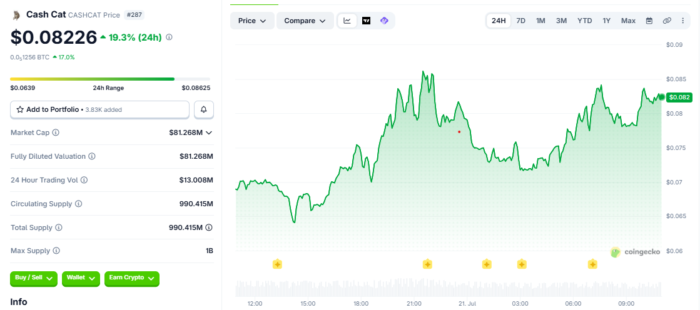The width and height of the screenshot is (700, 310).
Task: Click the Cash Cat coin logo
Action: (16, 15)
